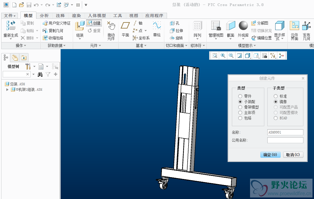The height and width of the screenshot is (199, 314).
Task: Select the 孔 (Hole) tool
Action: click(175, 23)
